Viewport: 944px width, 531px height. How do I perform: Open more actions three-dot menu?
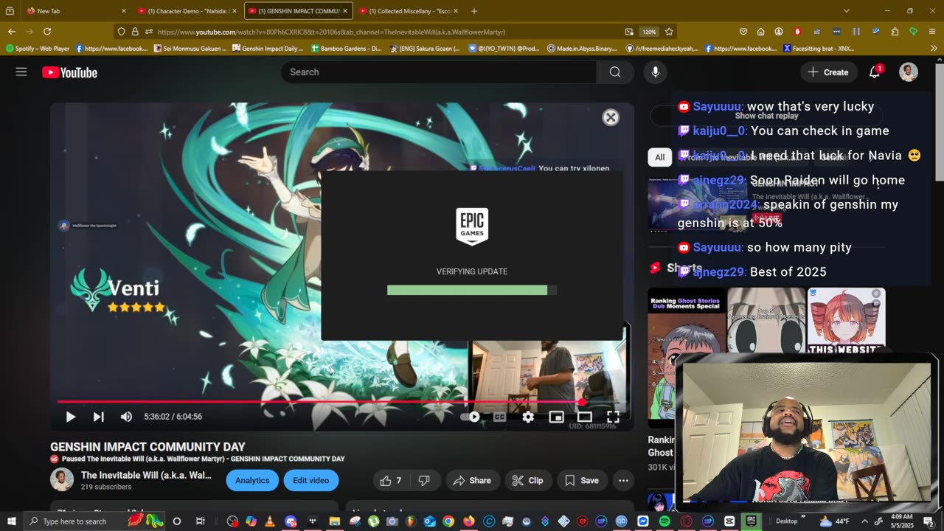[x=623, y=480]
